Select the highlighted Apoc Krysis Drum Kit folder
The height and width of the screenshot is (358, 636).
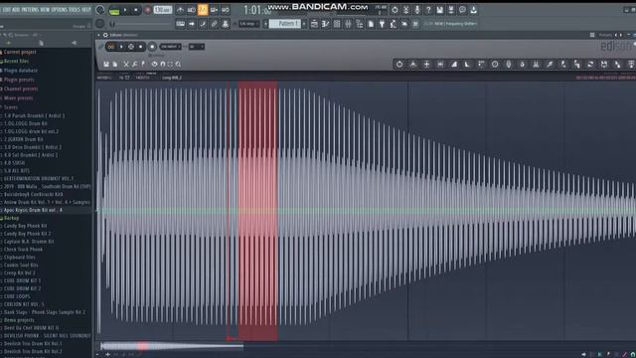pyautogui.click(x=33, y=210)
